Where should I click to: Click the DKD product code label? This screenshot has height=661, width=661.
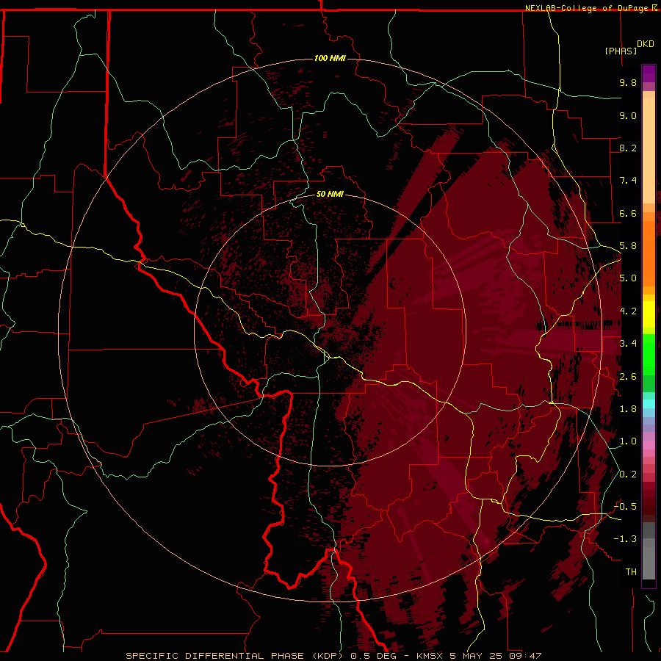646,44
